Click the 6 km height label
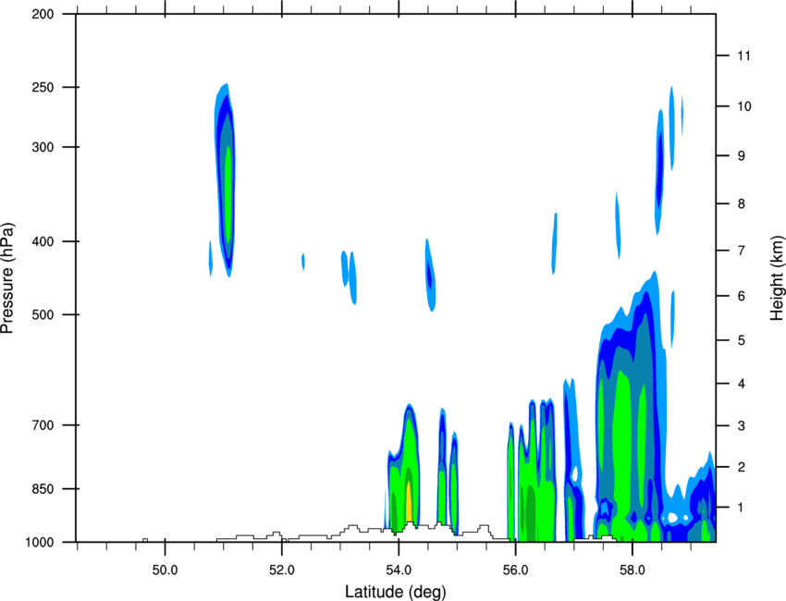786x601 pixels. 742,296
